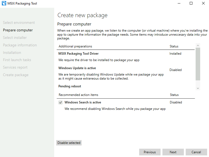Screen dimensions: 209x157
Task: Click the Windows Update is active item
Action: point(77,68)
